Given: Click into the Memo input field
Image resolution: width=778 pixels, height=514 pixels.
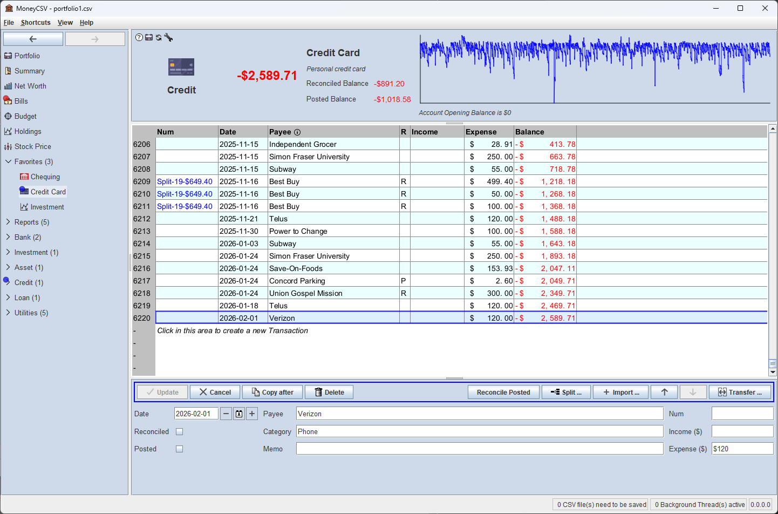Looking at the screenshot, I should tap(480, 449).
